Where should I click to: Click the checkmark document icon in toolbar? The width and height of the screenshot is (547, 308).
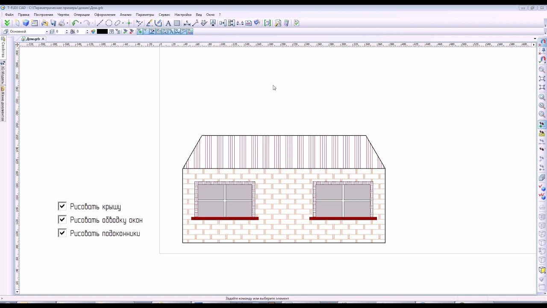pyautogui.click(x=297, y=23)
